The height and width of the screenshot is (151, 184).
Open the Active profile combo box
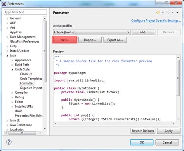pos(92,32)
